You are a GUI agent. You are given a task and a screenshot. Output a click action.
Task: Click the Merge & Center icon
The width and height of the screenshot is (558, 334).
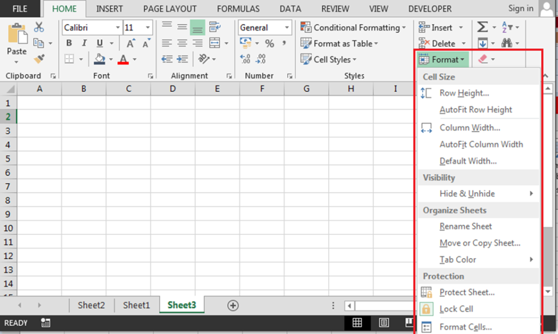[x=215, y=44]
